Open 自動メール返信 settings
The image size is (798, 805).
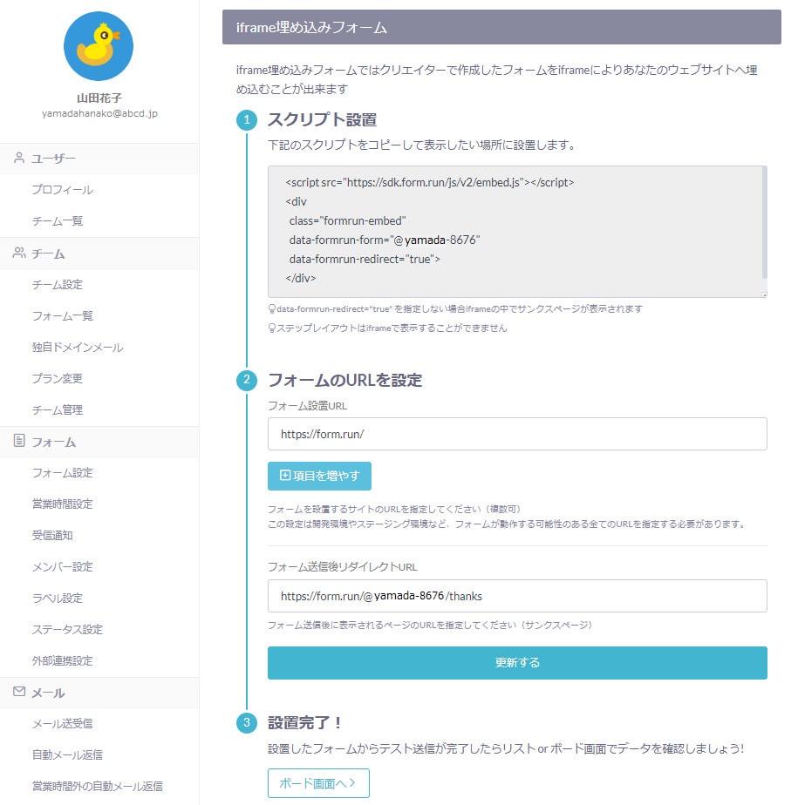[x=67, y=754]
